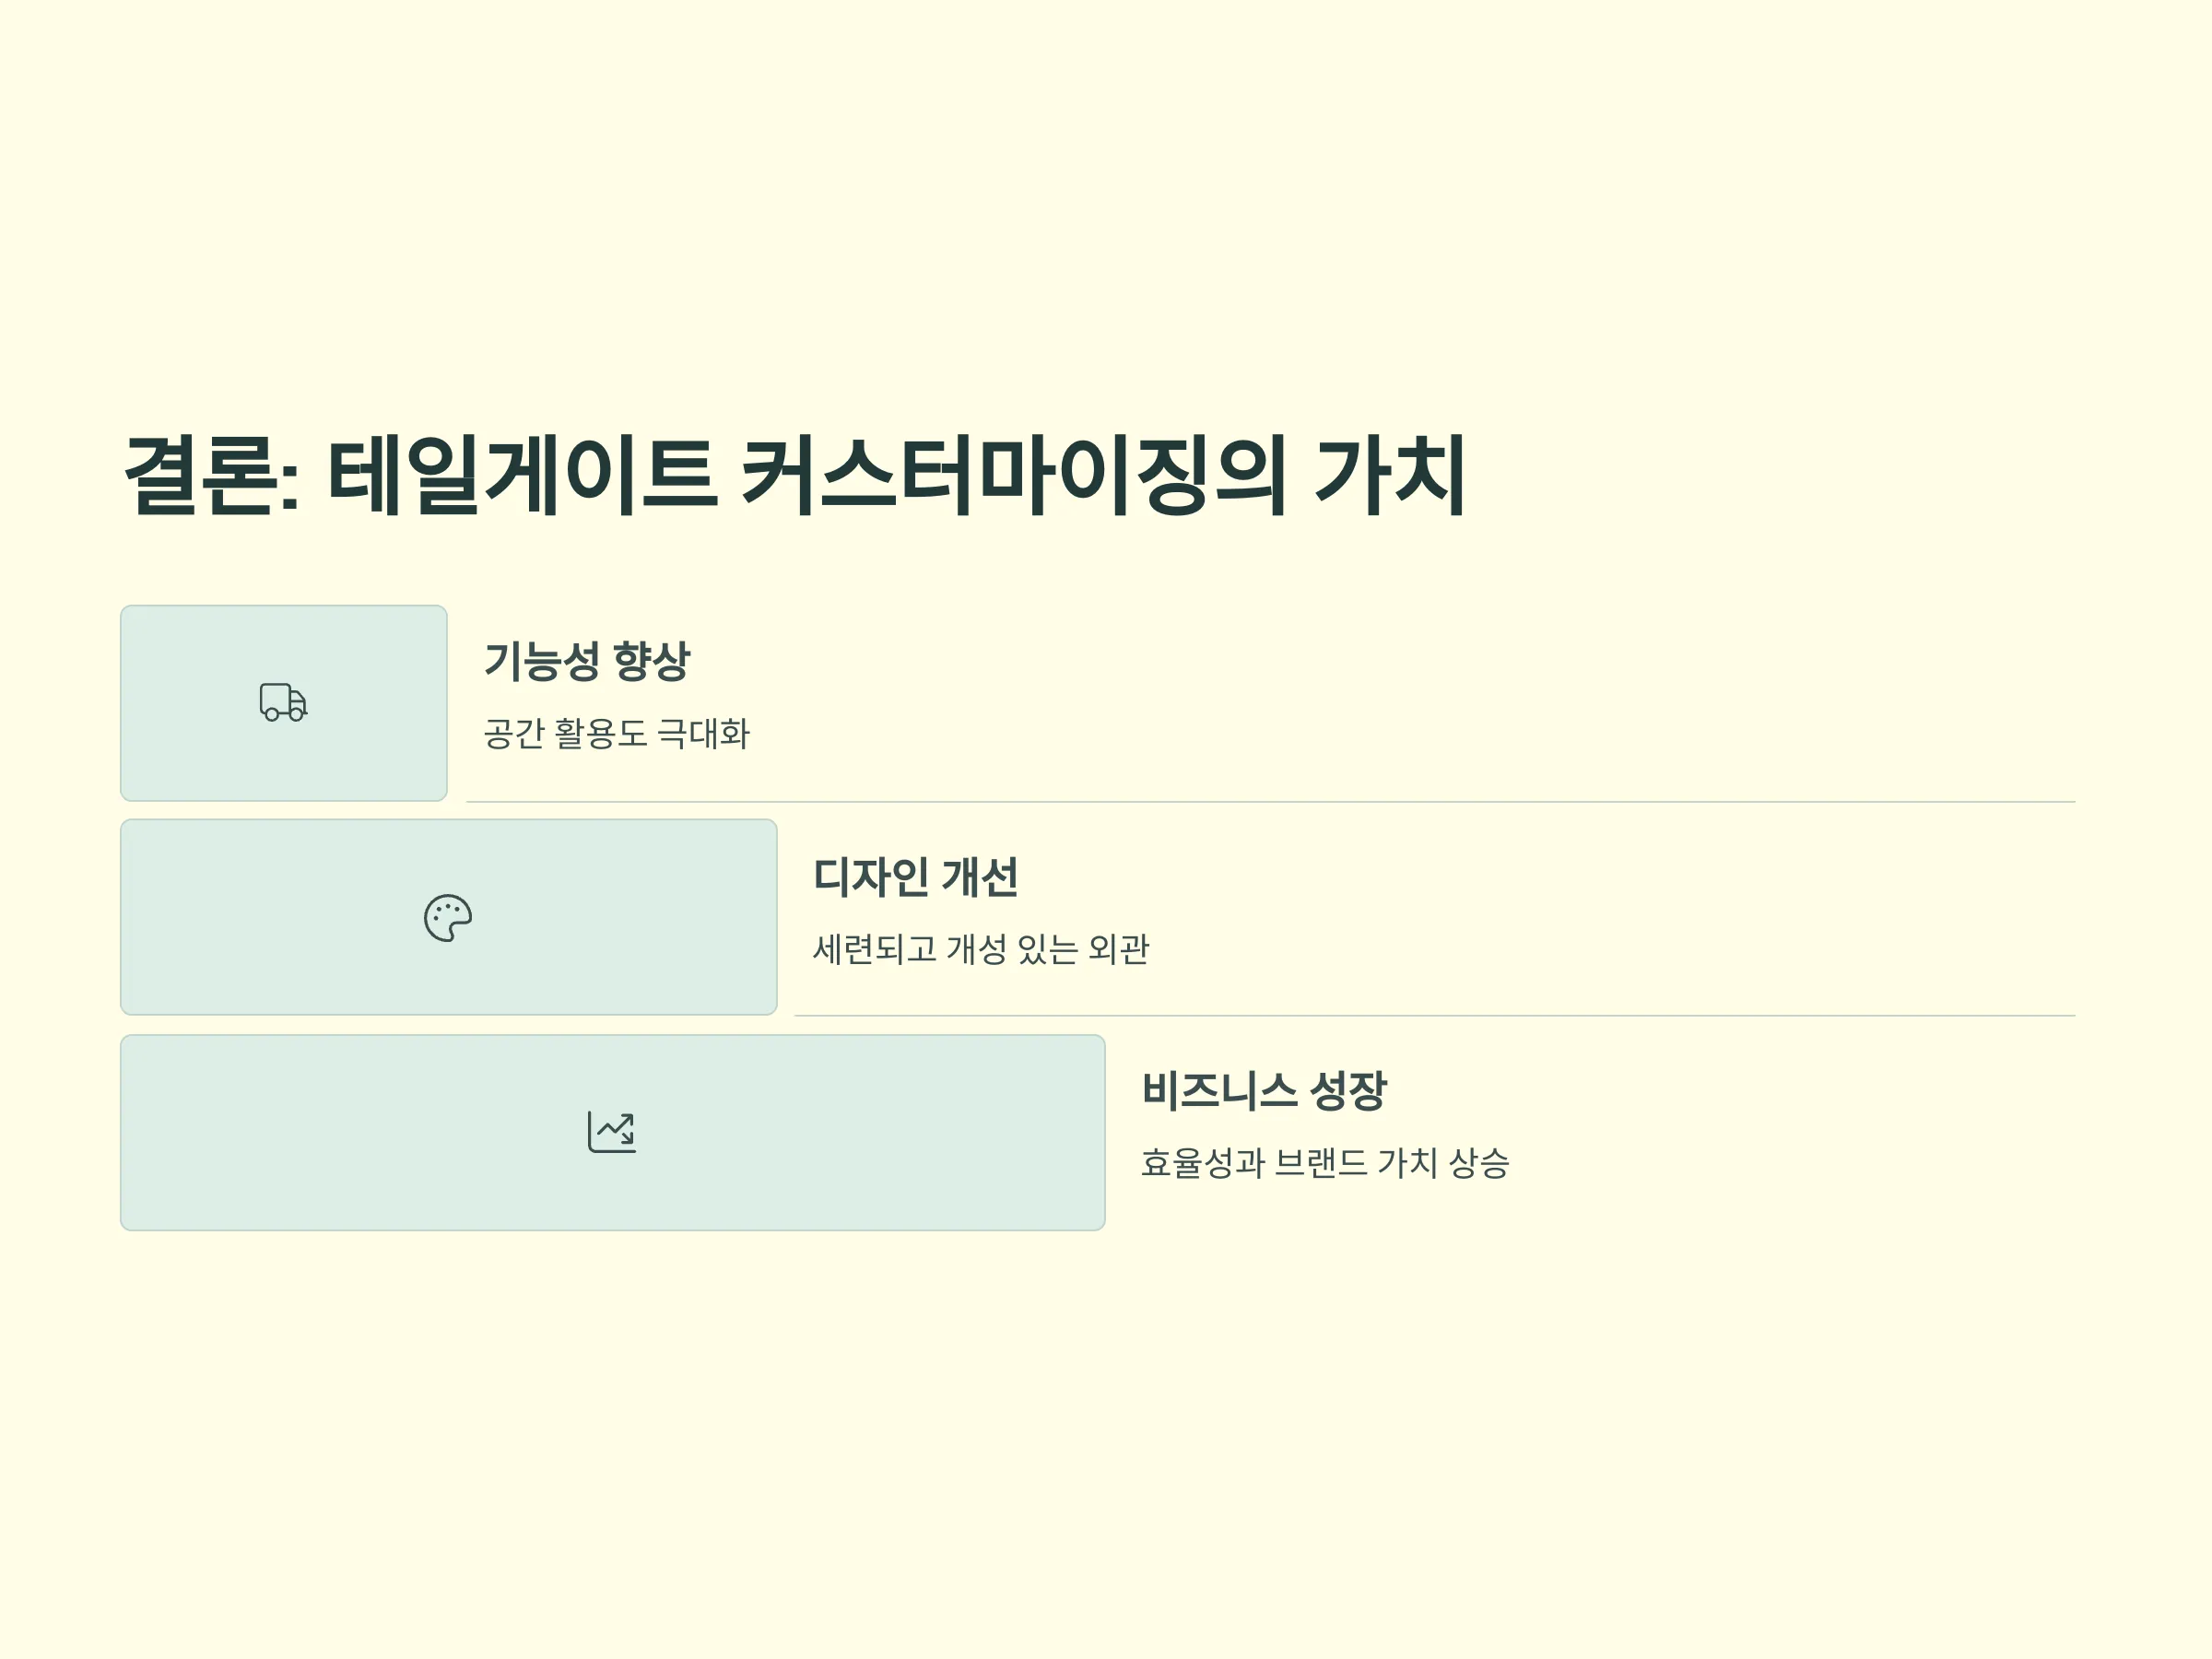The image size is (2212, 1659).
Task: Select the text 공간 활용도 극대화
Action: point(617,733)
